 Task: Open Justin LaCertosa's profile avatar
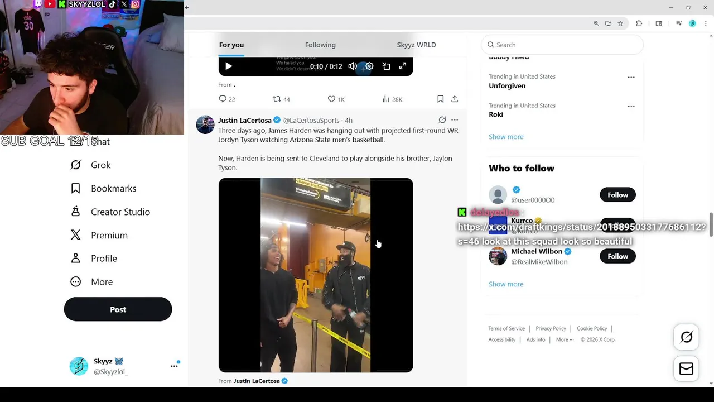pyautogui.click(x=205, y=125)
